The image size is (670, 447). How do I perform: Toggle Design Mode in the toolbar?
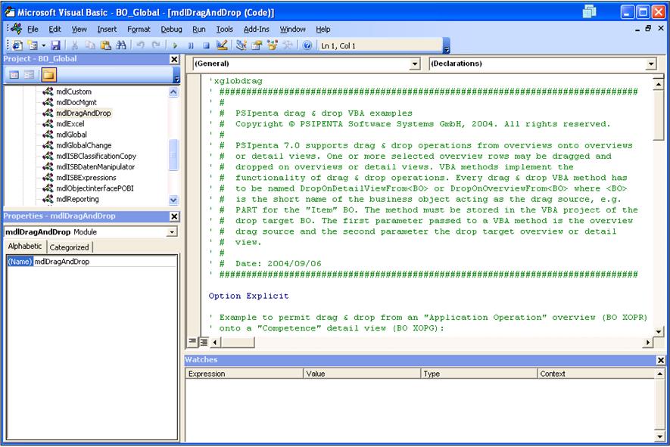[x=222, y=45]
